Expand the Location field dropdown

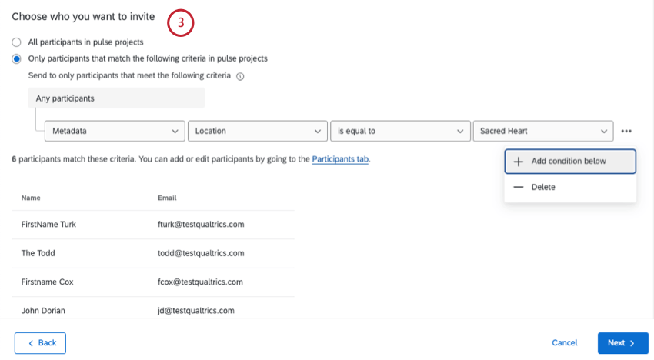coord(258,131)
